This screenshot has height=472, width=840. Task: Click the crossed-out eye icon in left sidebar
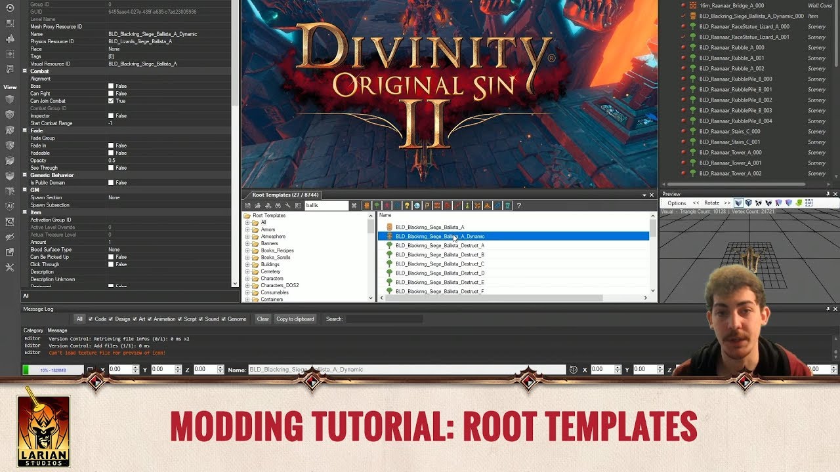[x=10, y=237]
